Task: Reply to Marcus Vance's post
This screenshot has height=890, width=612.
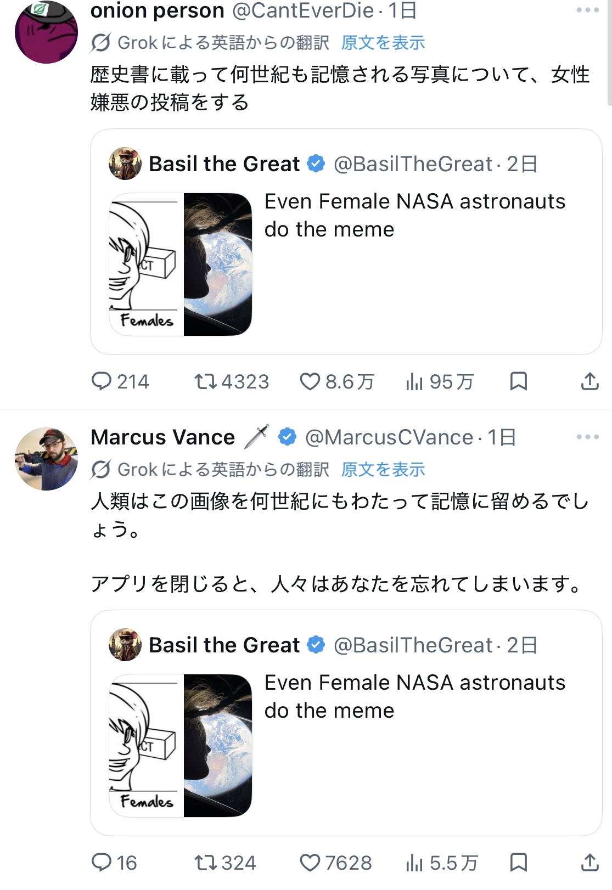Action: [x=102, y=863]
